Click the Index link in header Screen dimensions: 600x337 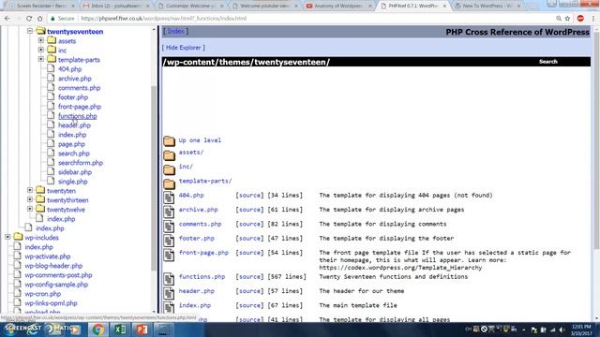coord(176,31)
